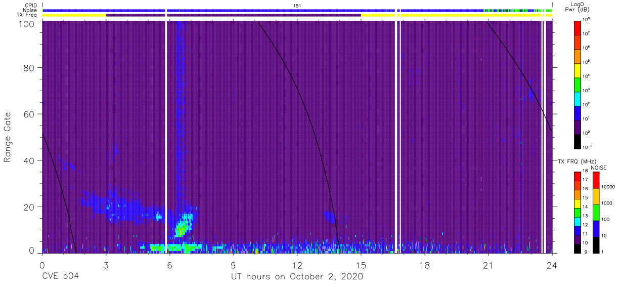Select the '6' tick on UT hours axis

point(170,265)
